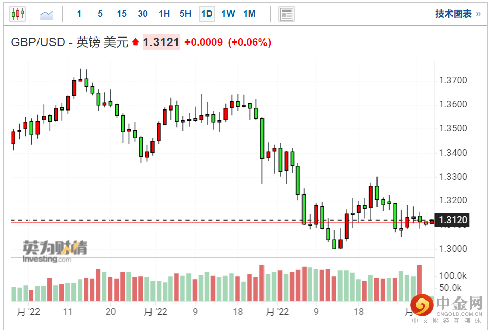Switch to the 30 minute interval
Screen dimensions: 490x330
143,14
